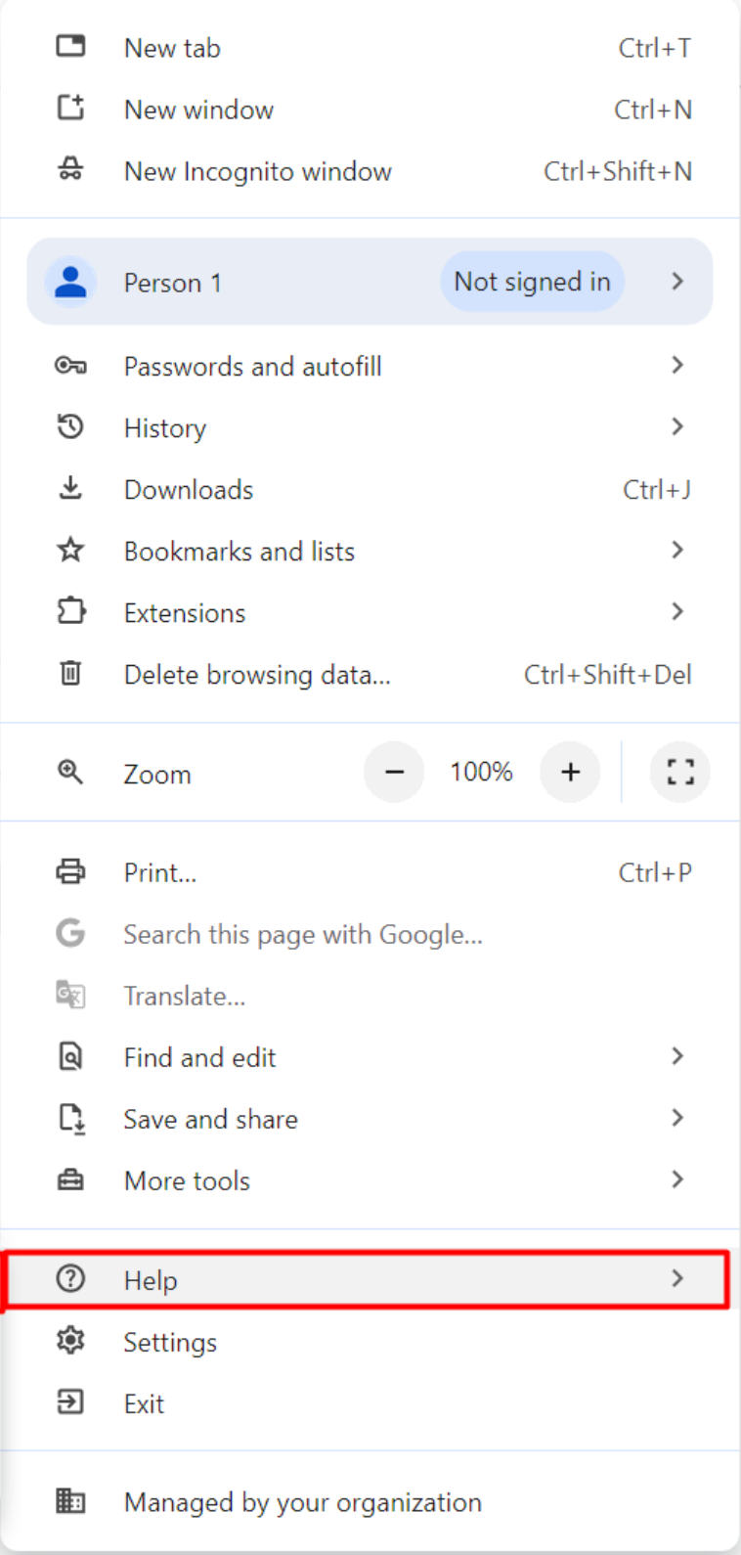
Task: Click the Extensions puzzle icon
Action: (x=70, y=611)
